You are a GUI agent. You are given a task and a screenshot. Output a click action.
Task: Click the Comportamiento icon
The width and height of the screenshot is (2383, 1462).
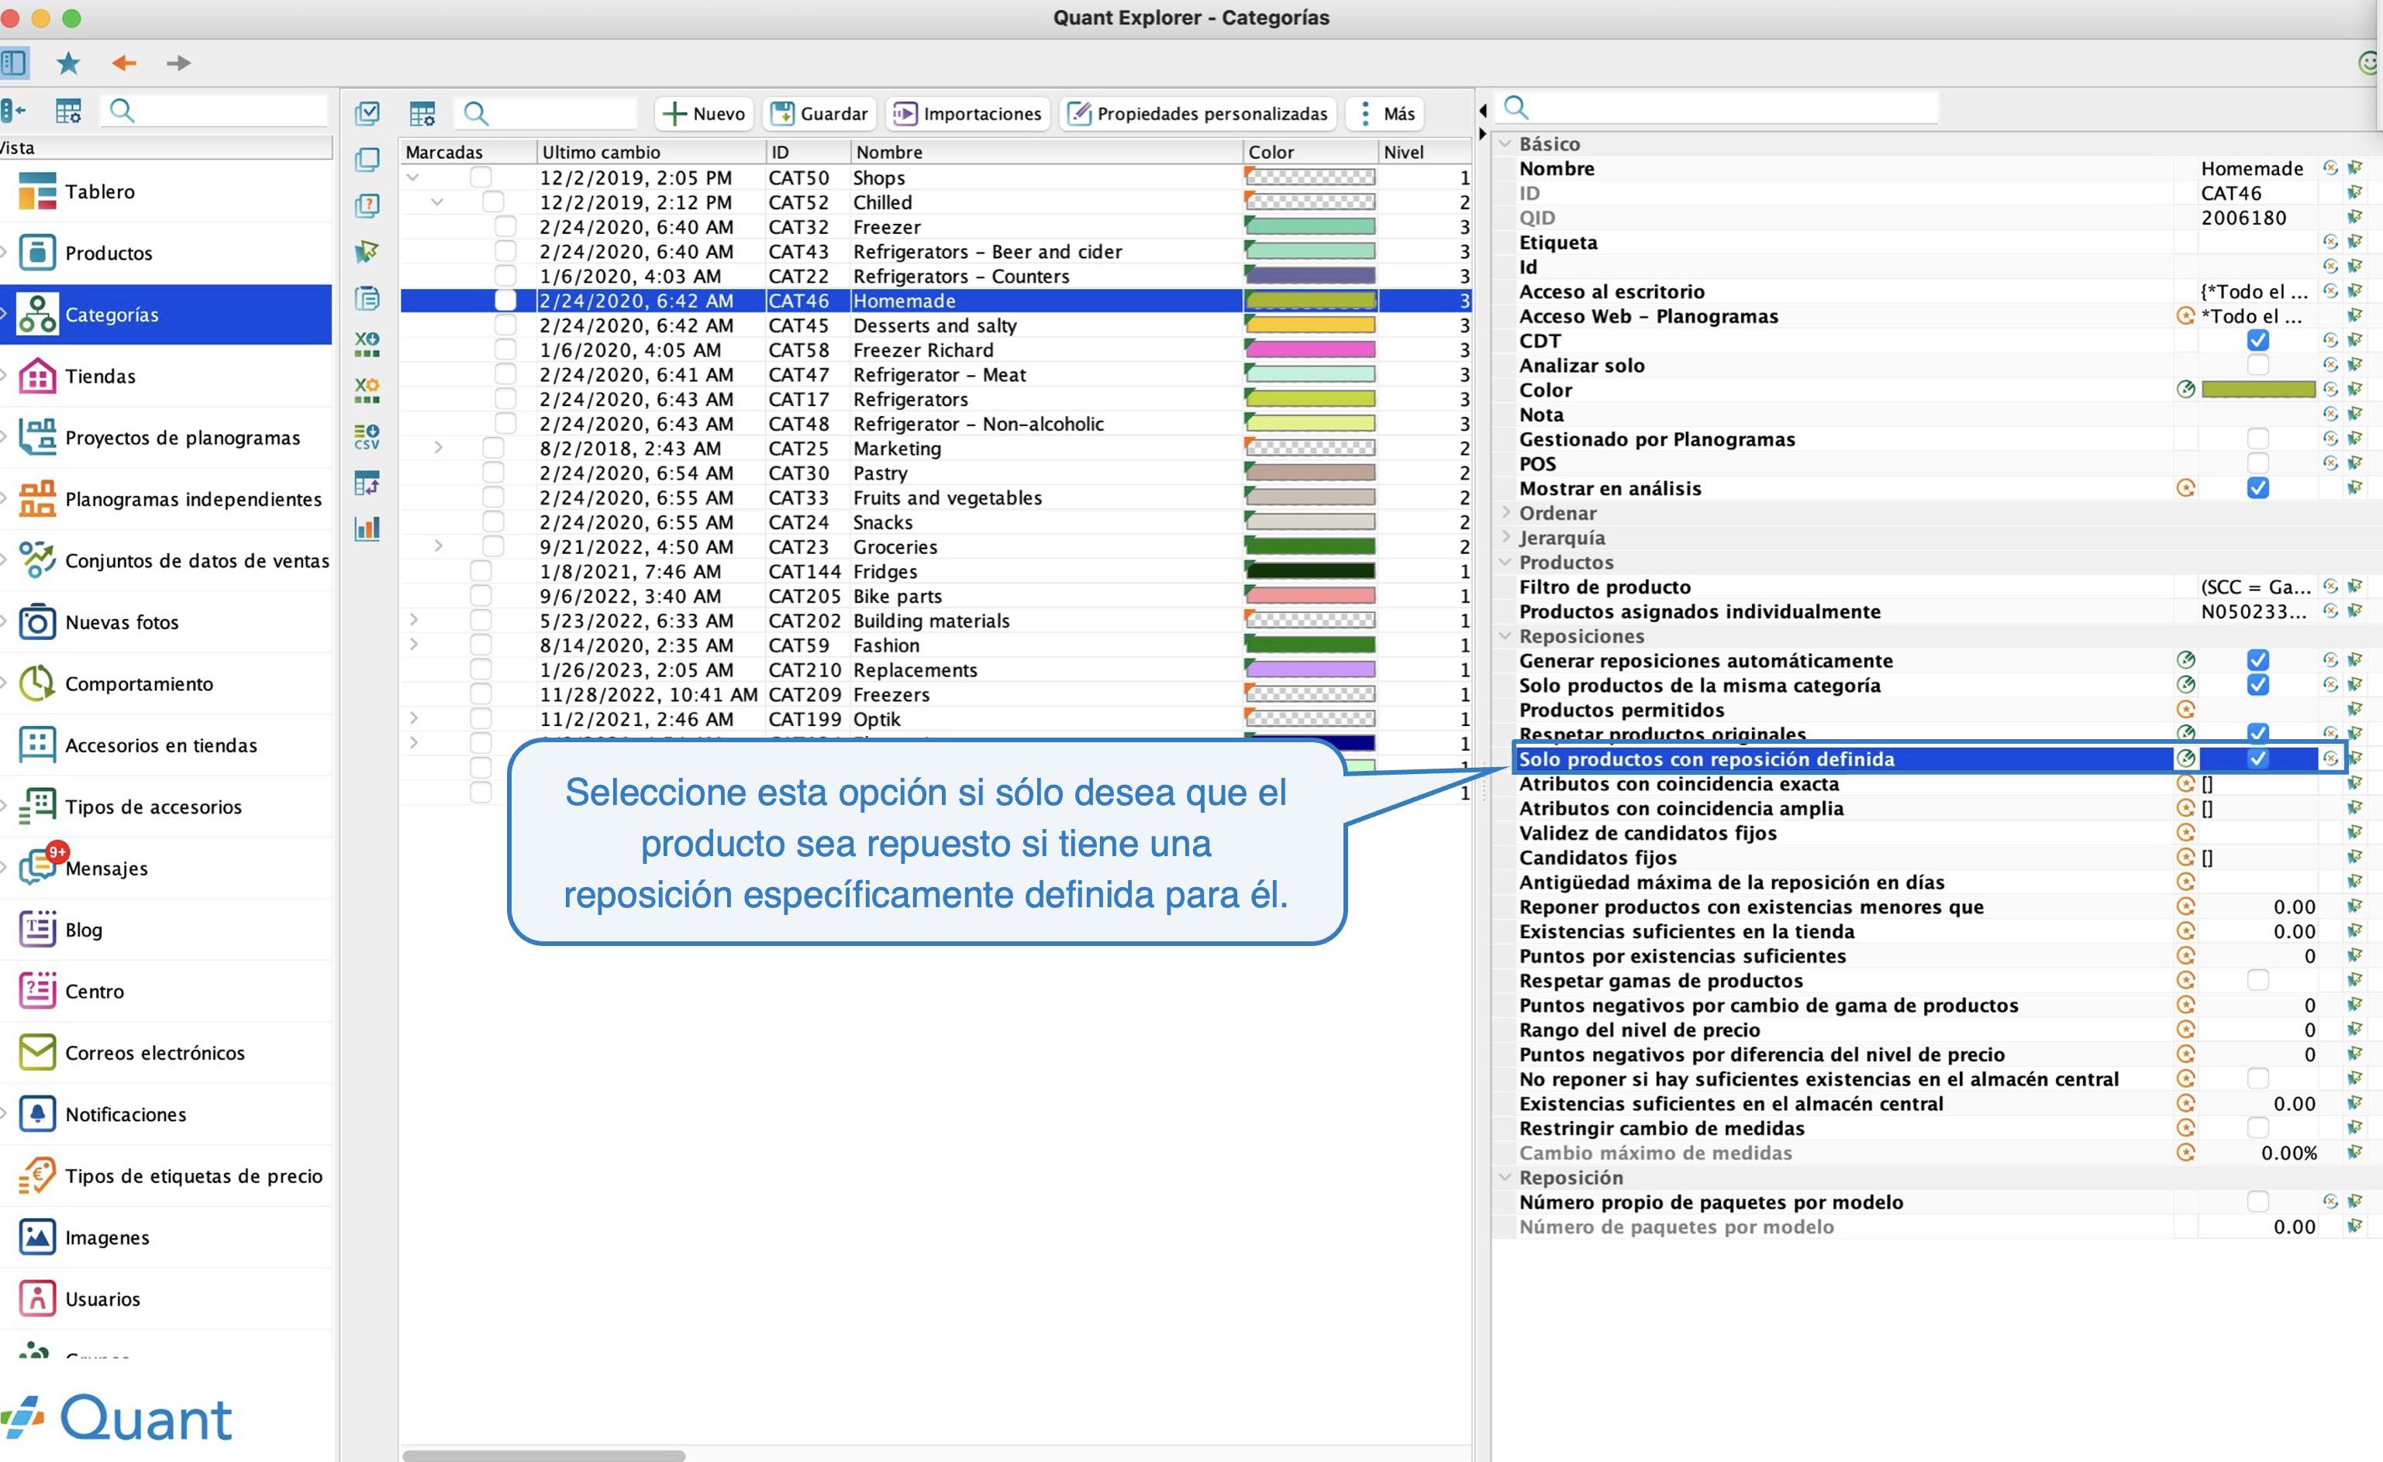pyautogui.click(x=38, y=683)
